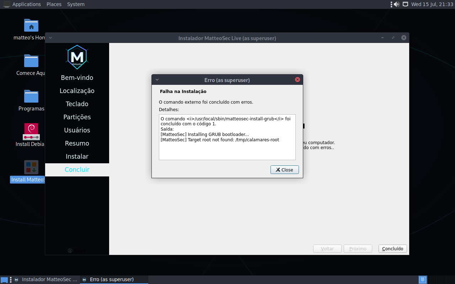Close the Erro dialog with red X

pos(298,80)
